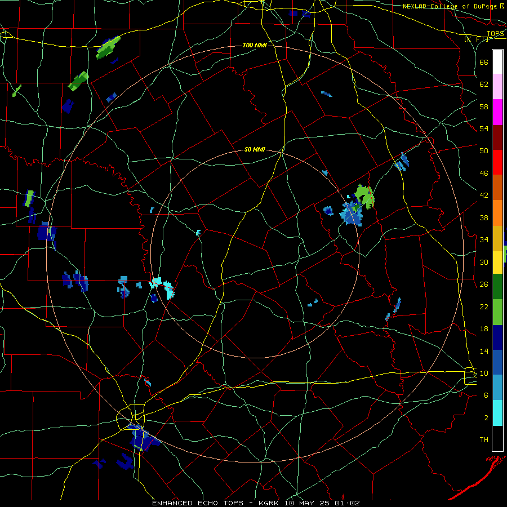Select the "58" legend value
This screenshot has height=507, width=507.
484,106
